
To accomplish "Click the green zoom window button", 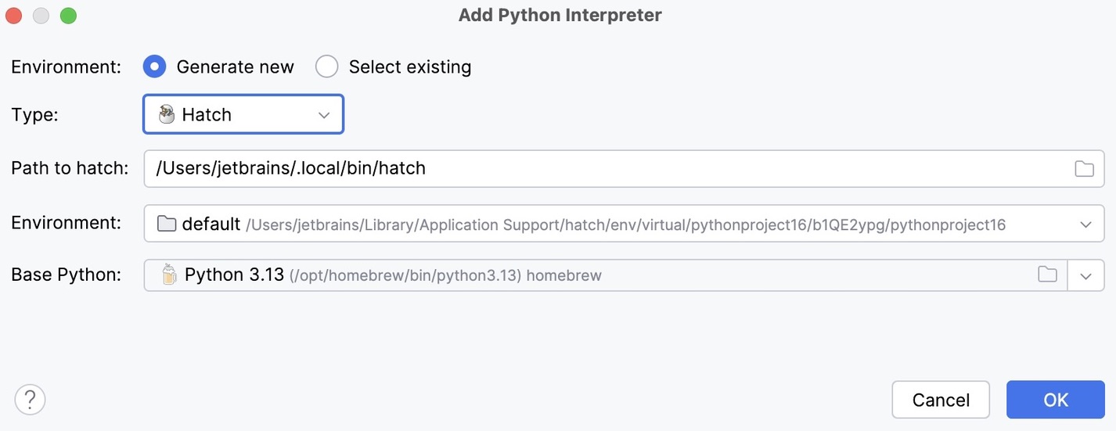I will (x=69, y=15).
